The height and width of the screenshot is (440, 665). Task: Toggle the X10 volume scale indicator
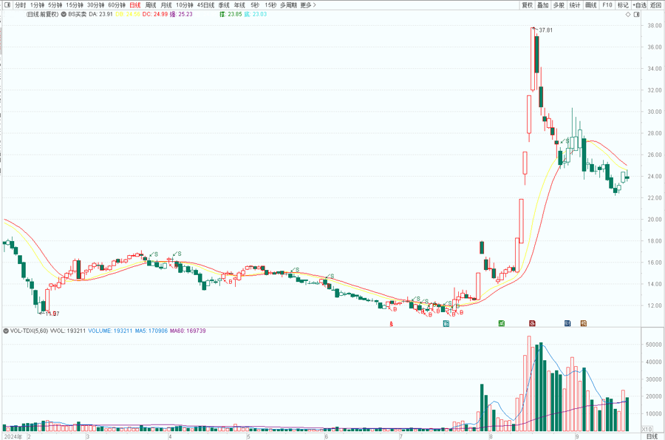pyautogui.click(x=645, y=428)
